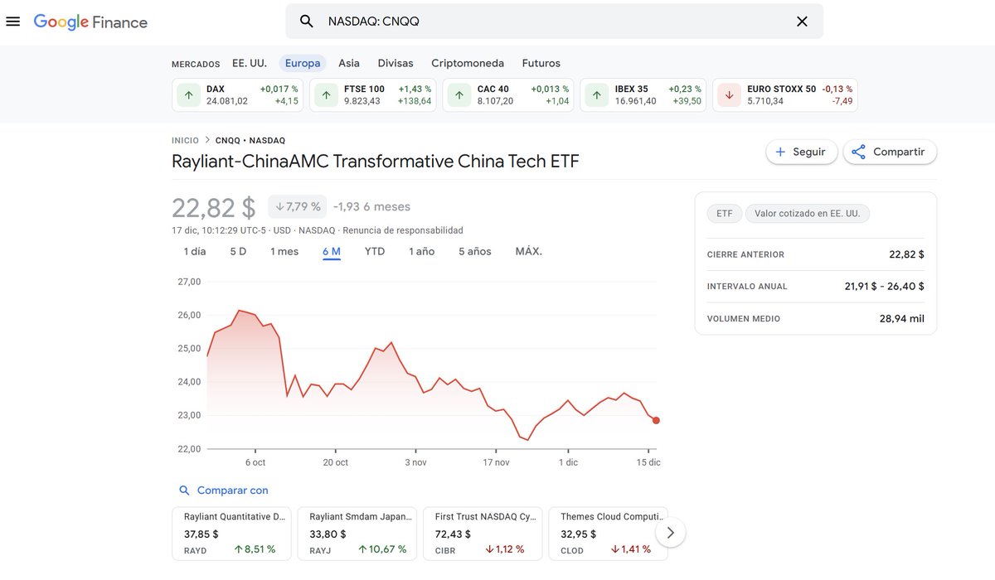The image size is (995, 580).
Task: Open the EURO STOXX 50 index card
Action: 785,95
